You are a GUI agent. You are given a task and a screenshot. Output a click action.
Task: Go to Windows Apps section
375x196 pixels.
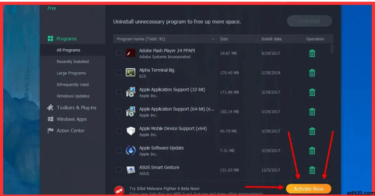72,119
